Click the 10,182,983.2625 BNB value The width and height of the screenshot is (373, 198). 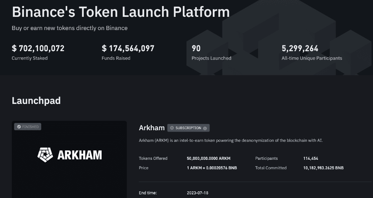[x=323, y=168]
